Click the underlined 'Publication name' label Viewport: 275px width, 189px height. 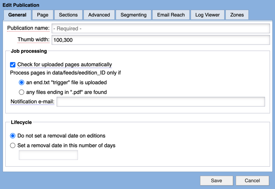28,28
